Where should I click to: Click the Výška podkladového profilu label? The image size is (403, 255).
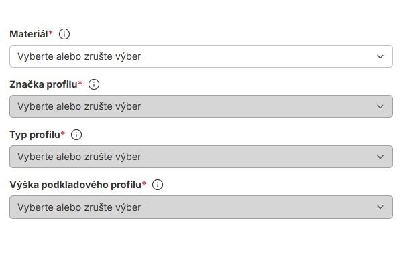[76, 185]
